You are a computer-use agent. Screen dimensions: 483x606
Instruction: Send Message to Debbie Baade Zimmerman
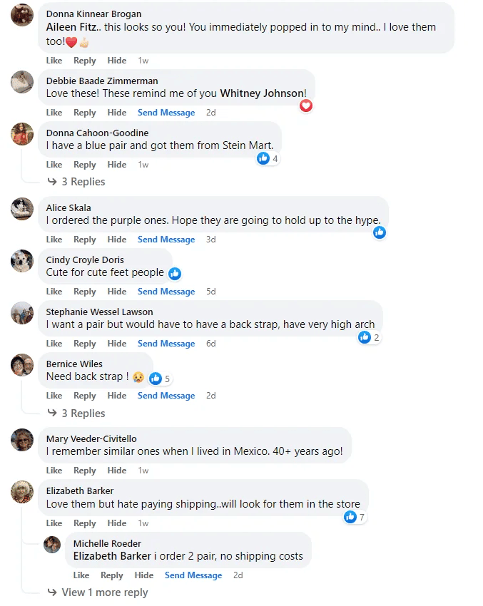click(x=166, y=113)
